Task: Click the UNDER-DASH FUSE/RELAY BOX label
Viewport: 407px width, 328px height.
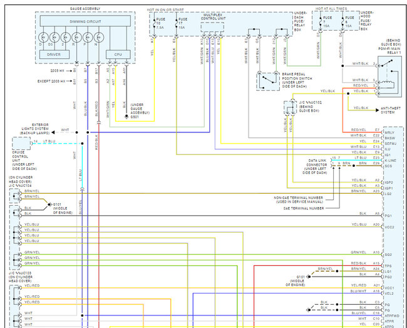Action: 301,21
